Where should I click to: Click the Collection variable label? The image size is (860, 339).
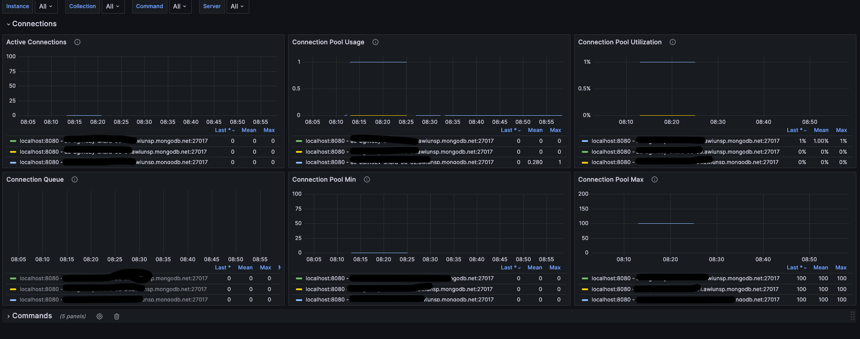tap(82, 6)
